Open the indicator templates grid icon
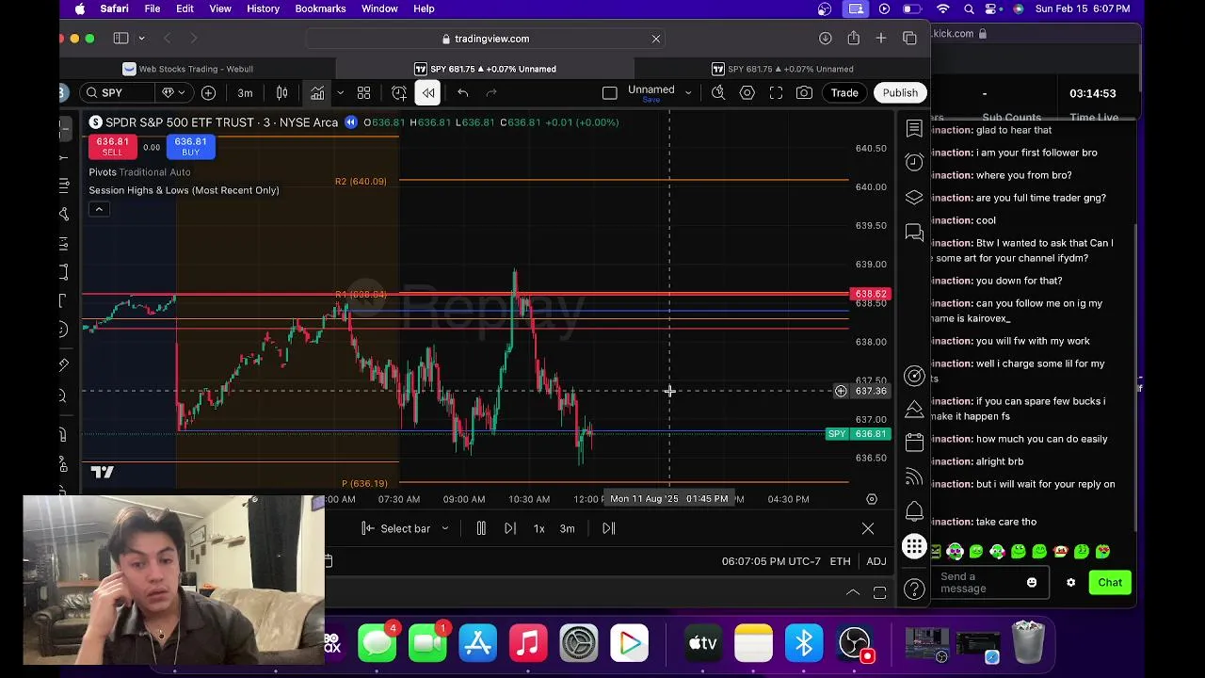 [363, 92]
